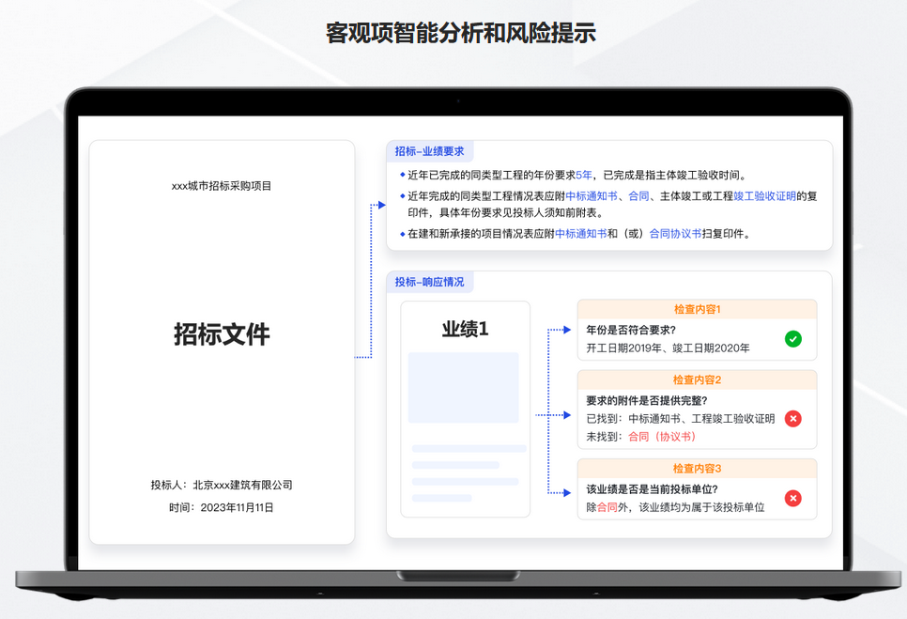Click the text 要求的附件是否提供完整?
The height and width of the screenshot is (619, 907).
[x=647, y=400]
